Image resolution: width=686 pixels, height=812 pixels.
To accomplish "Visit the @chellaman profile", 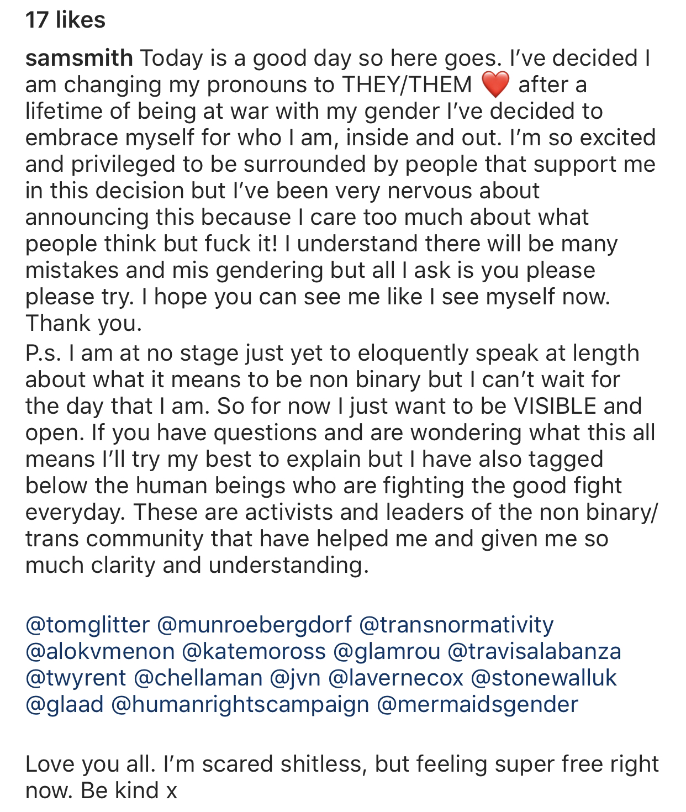I will (198, 678).
